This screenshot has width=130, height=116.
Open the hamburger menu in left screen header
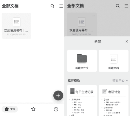click(x=61, y=6)
